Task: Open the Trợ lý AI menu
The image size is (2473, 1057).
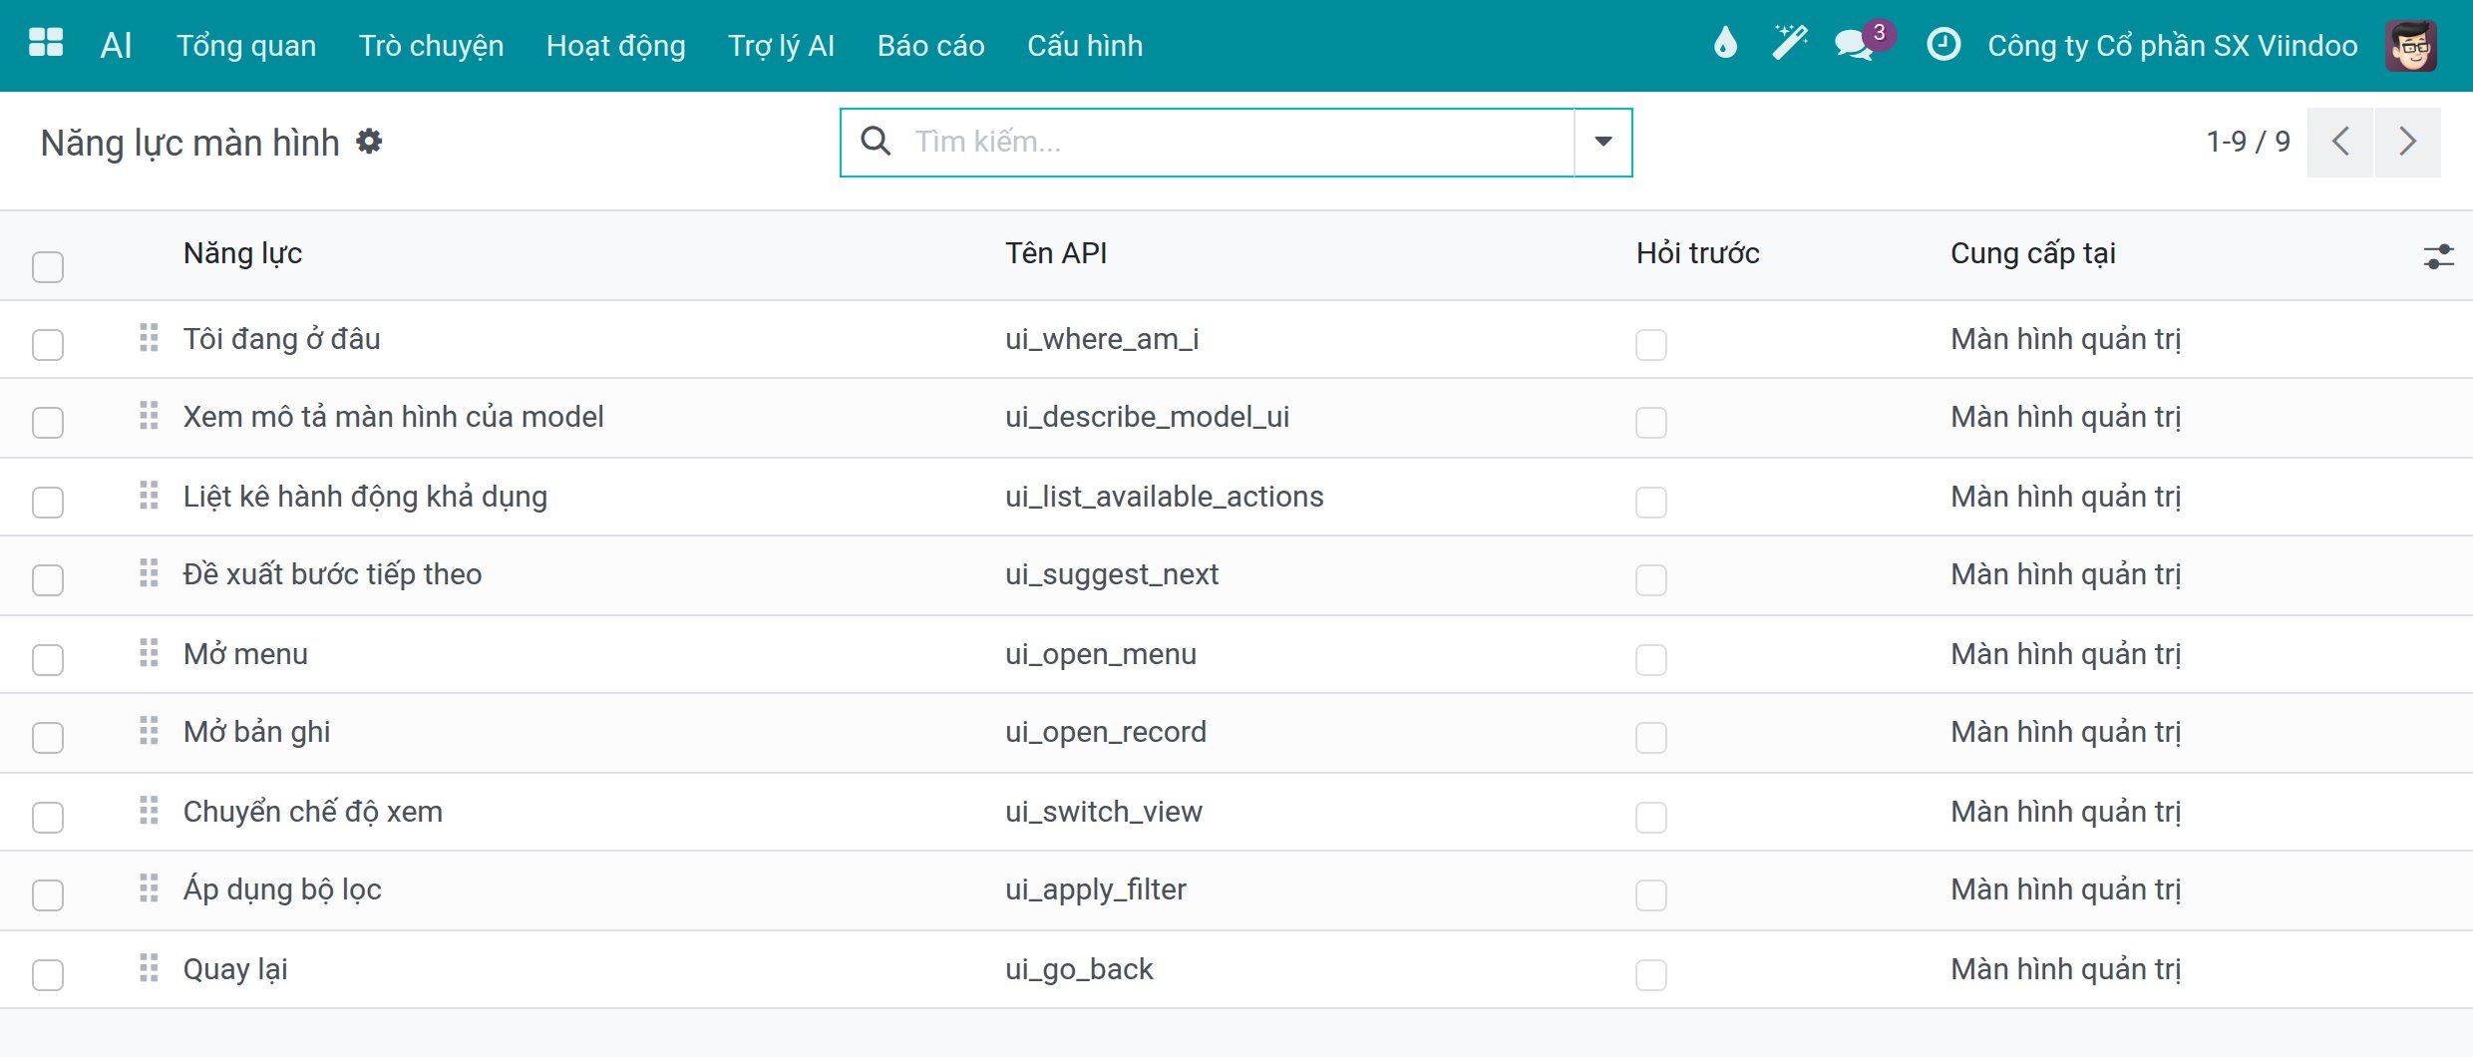Action: 782,45
